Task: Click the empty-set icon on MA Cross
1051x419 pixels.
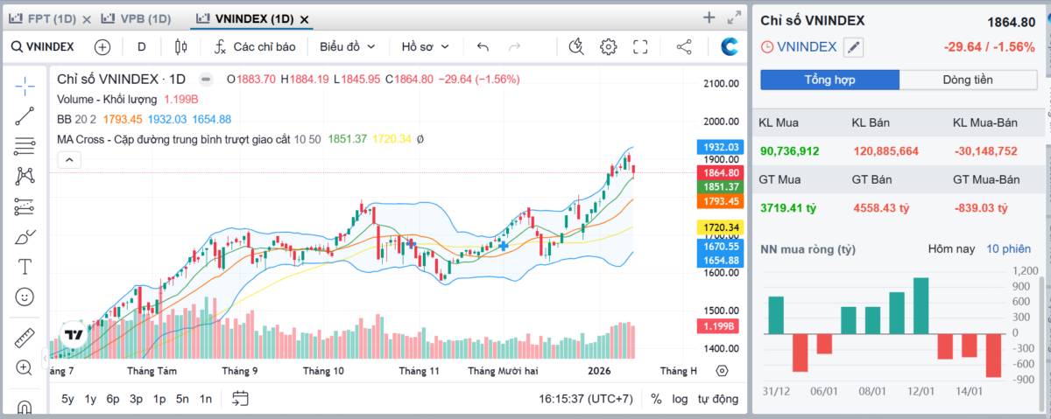Action: (x=420, y=139)
